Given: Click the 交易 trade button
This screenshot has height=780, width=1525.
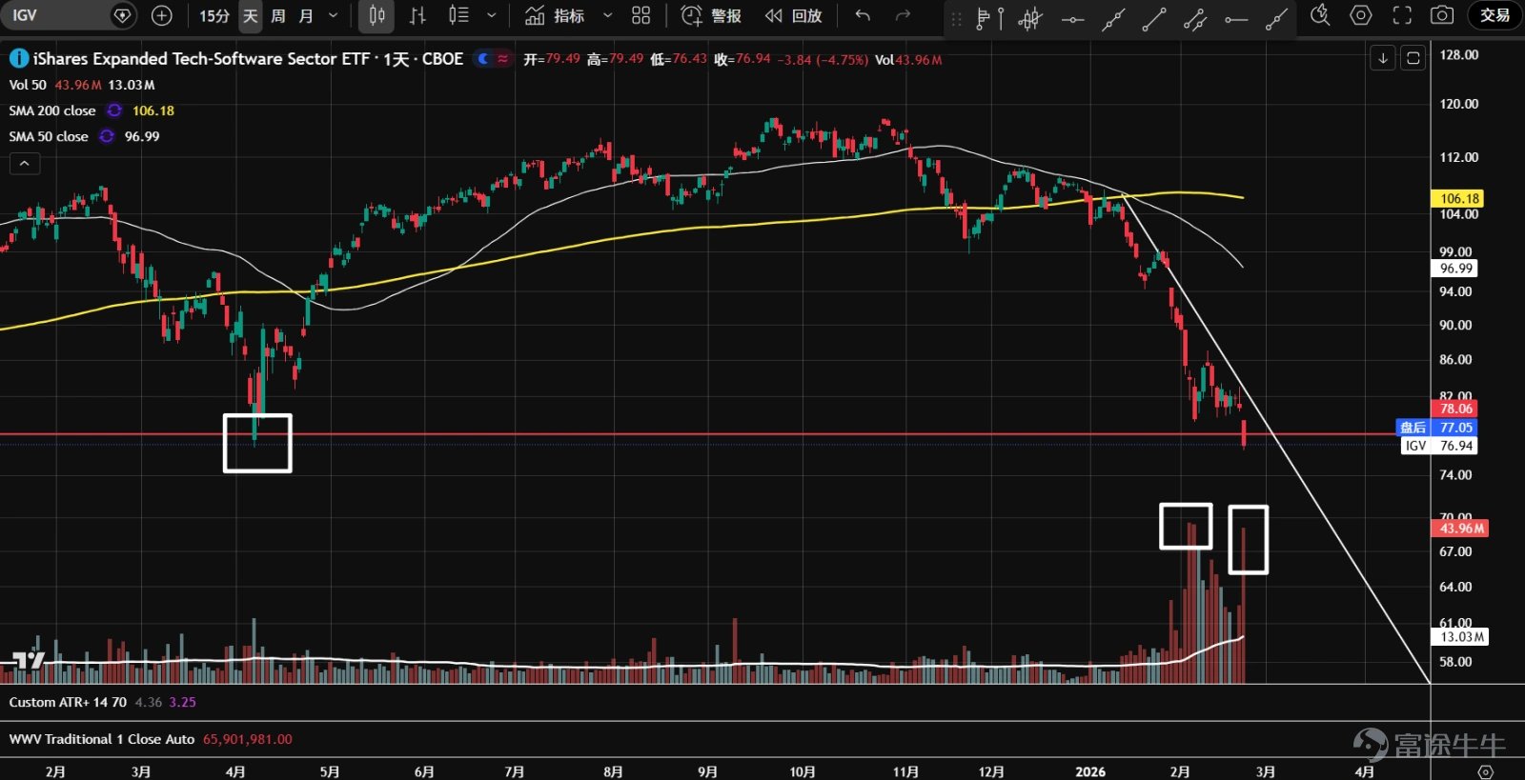Looking at the screenshot, I should [x=1494, y=15].
